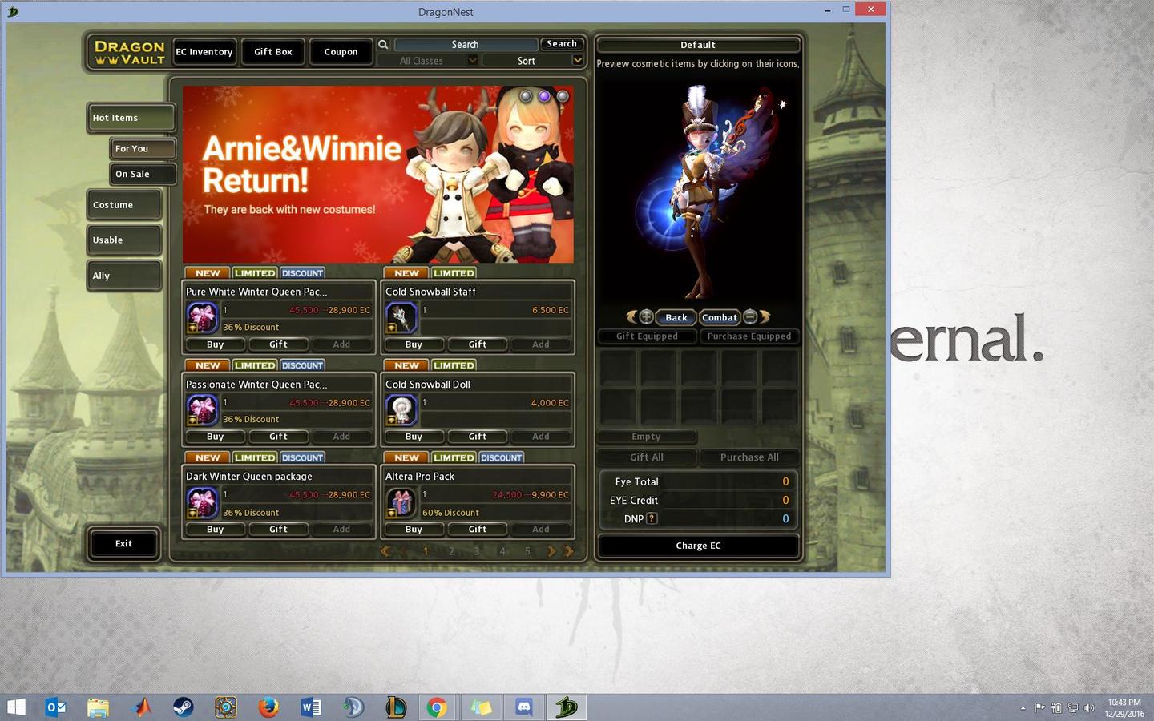1154x721 pixels.
Task: Preview Passionate Winter Queen package icon
Action: [x=202, y=410]
